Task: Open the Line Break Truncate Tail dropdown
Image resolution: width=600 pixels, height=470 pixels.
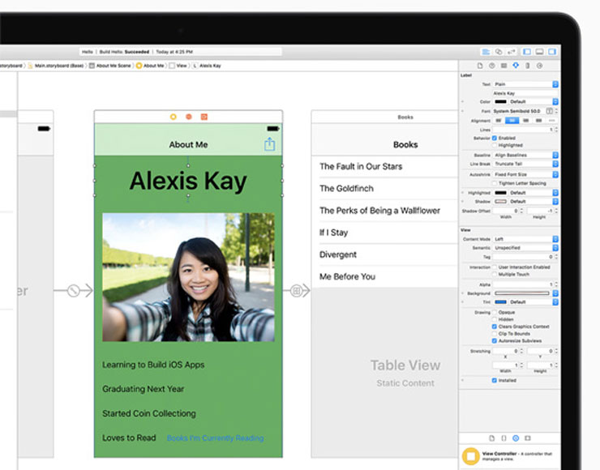Action: tap(525, 164)
